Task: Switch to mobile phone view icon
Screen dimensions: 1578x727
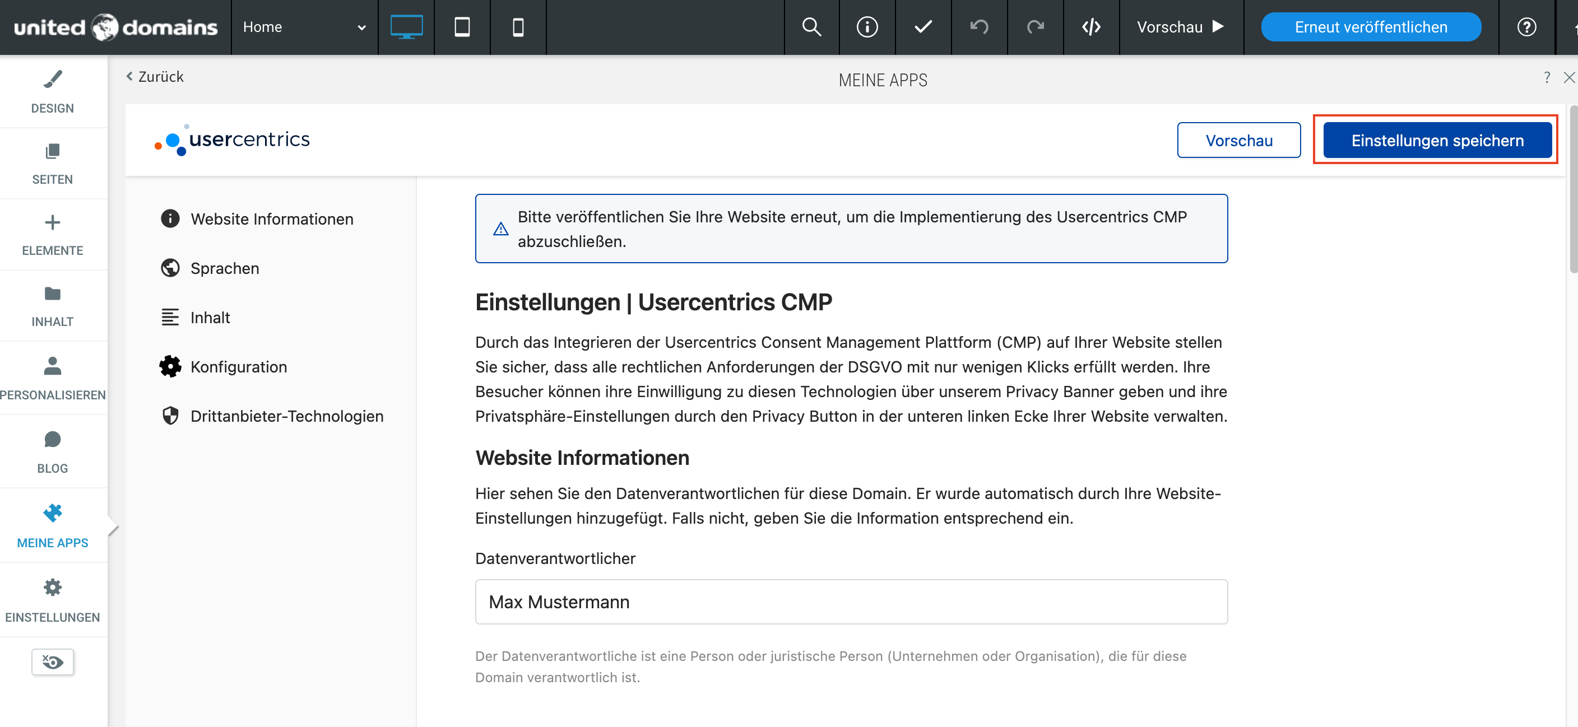Action: tap(518, 27)
